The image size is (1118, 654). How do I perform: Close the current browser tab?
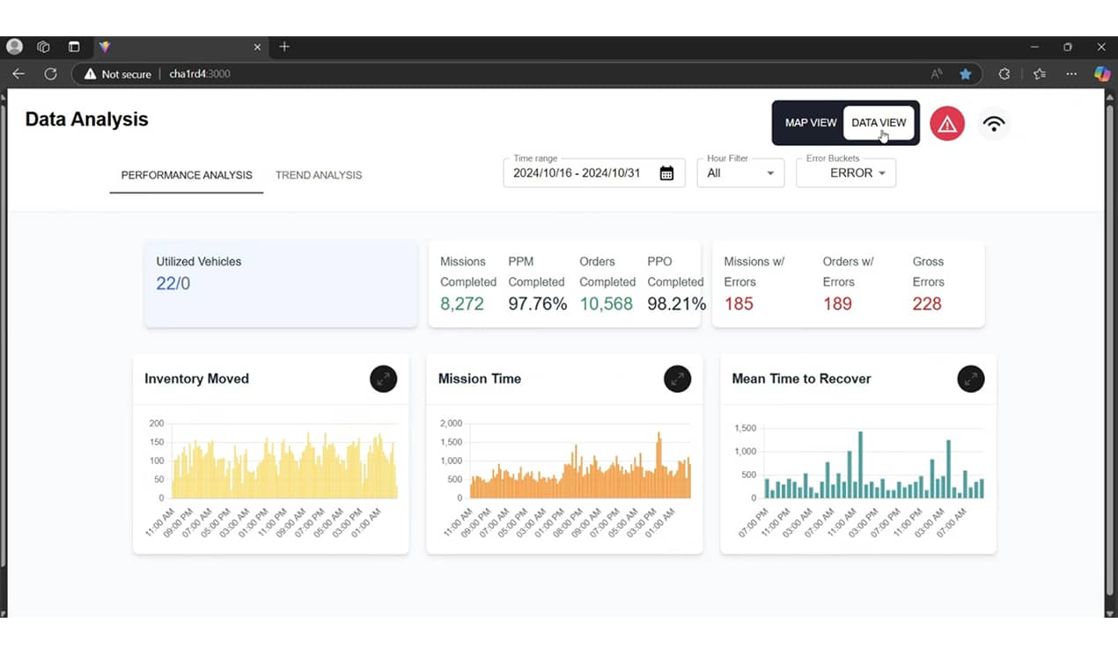coord(258,47)
